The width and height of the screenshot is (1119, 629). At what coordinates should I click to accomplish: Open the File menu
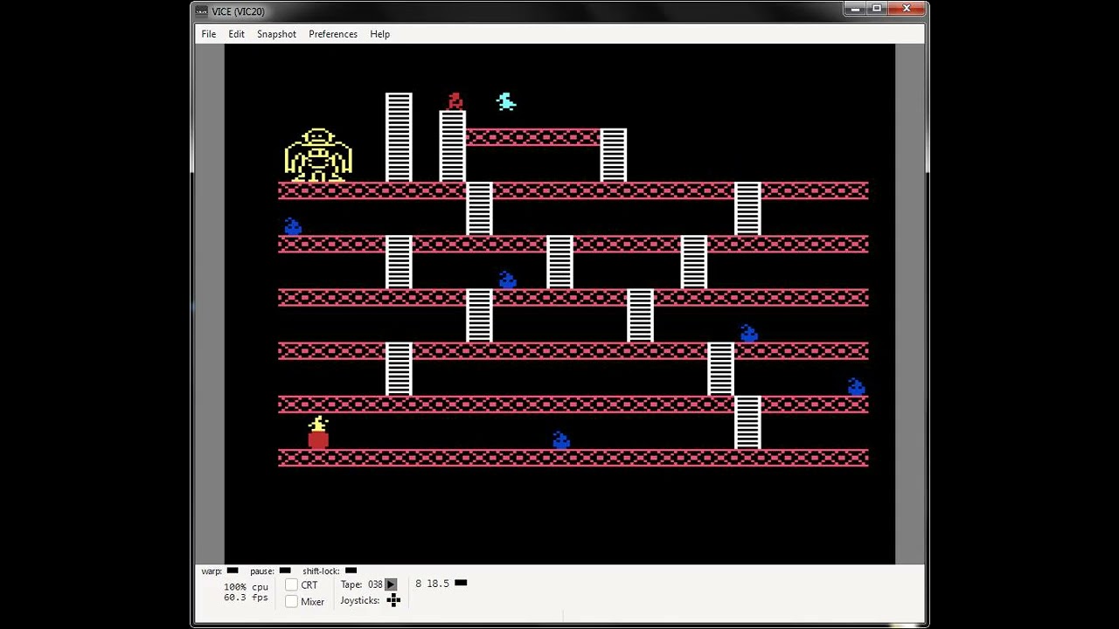pyautogui.click(x=208, y=34)
